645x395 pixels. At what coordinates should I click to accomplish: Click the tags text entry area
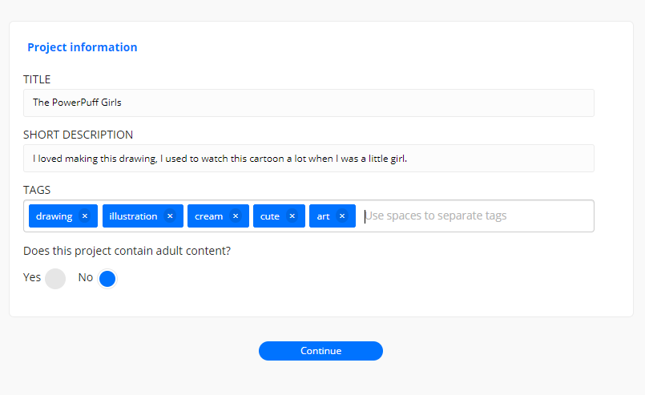click(x=478, y=216)
